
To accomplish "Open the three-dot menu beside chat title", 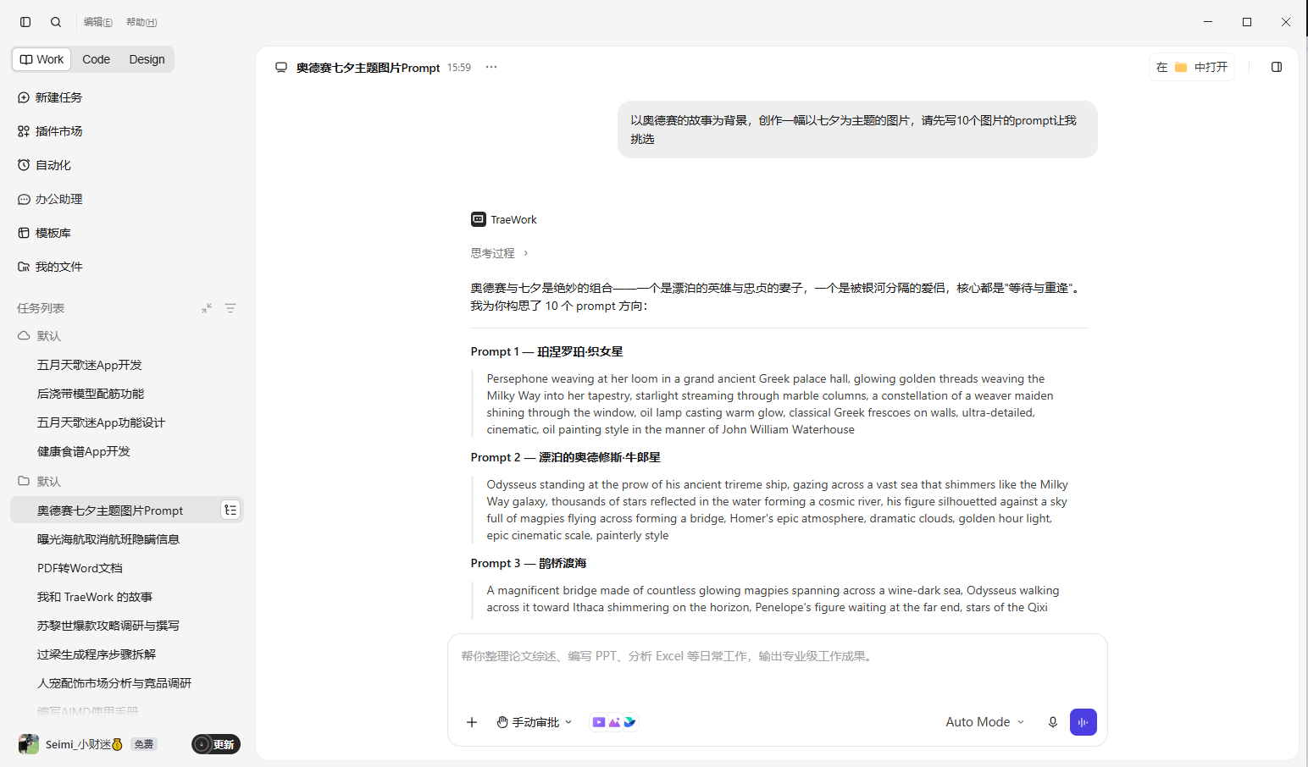I will coord(491,67).
